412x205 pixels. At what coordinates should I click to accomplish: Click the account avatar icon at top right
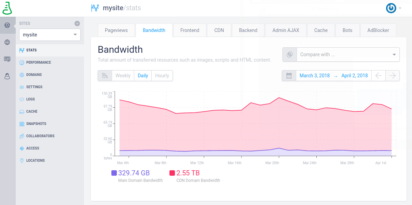click(390, 8)
